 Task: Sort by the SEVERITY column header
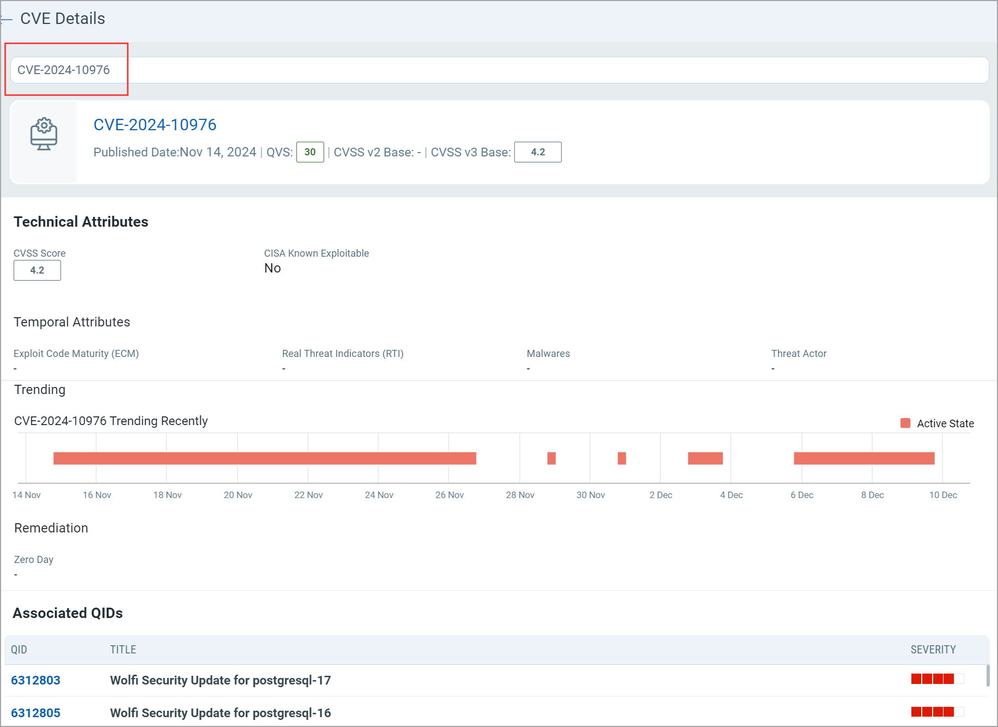pyautogui.click(x=933, y=650)
